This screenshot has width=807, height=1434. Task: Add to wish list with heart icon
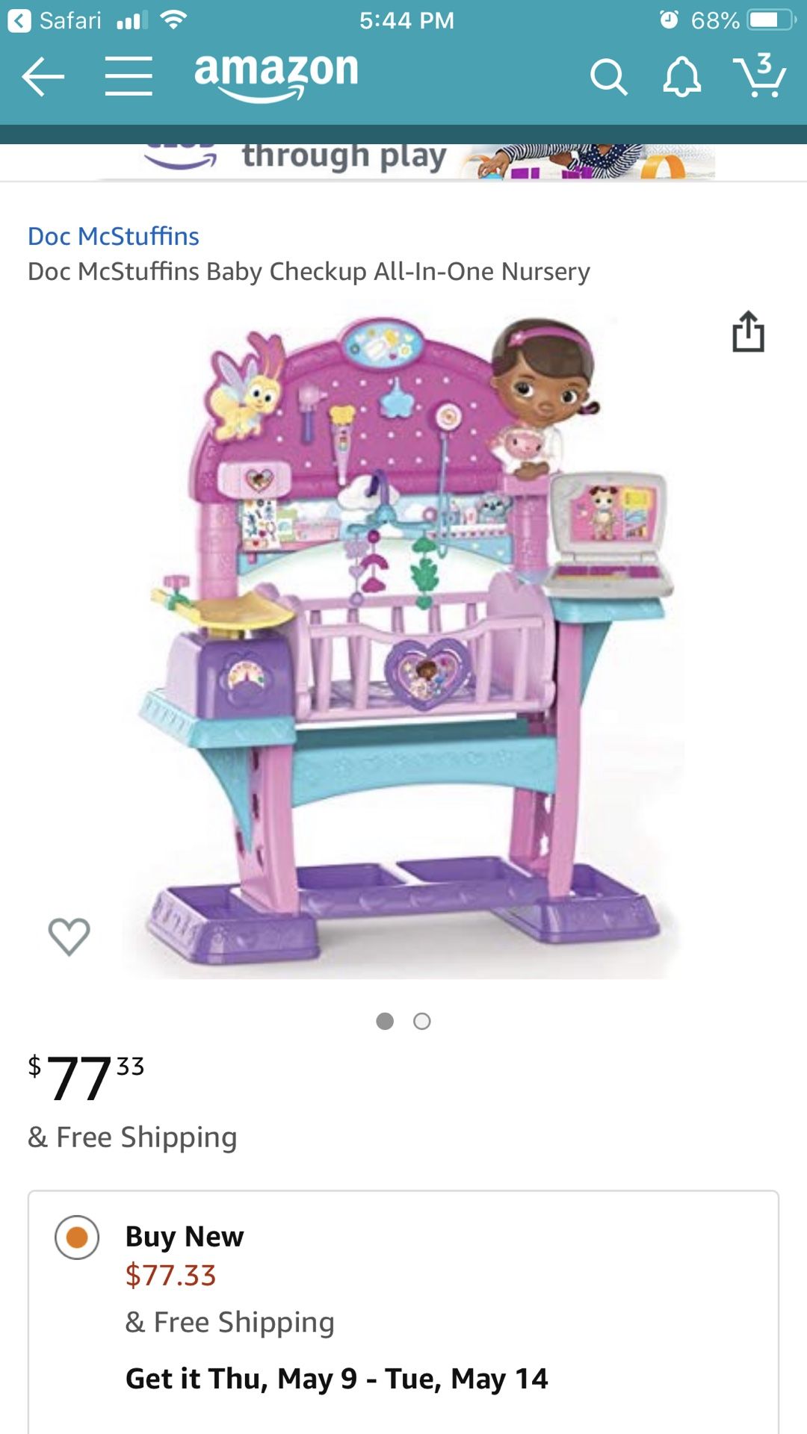69,936
